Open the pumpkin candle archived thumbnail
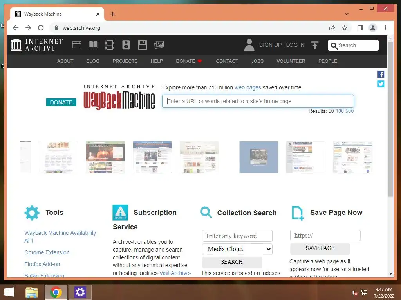This screenshot has width=401, height=300. (105, 157)
